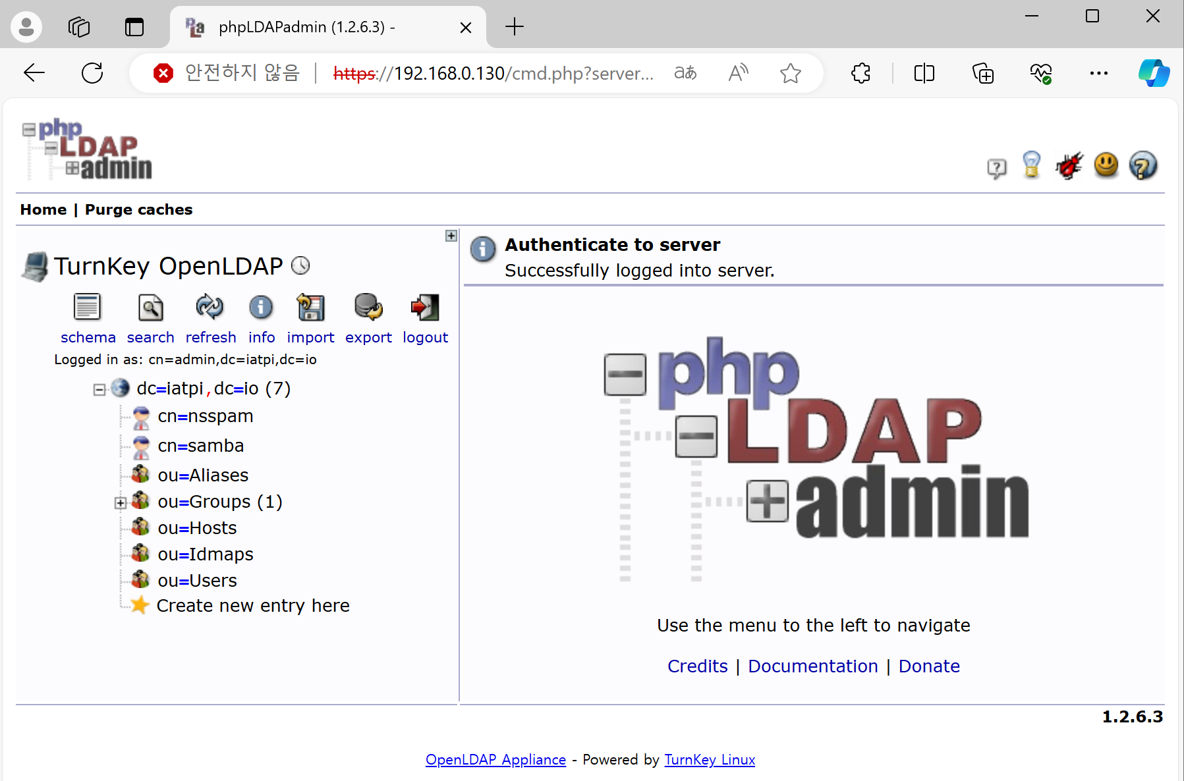Click the translate page icon

(685, 73)
